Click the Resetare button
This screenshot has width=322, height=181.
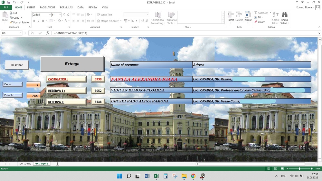(x=17, y=65)
